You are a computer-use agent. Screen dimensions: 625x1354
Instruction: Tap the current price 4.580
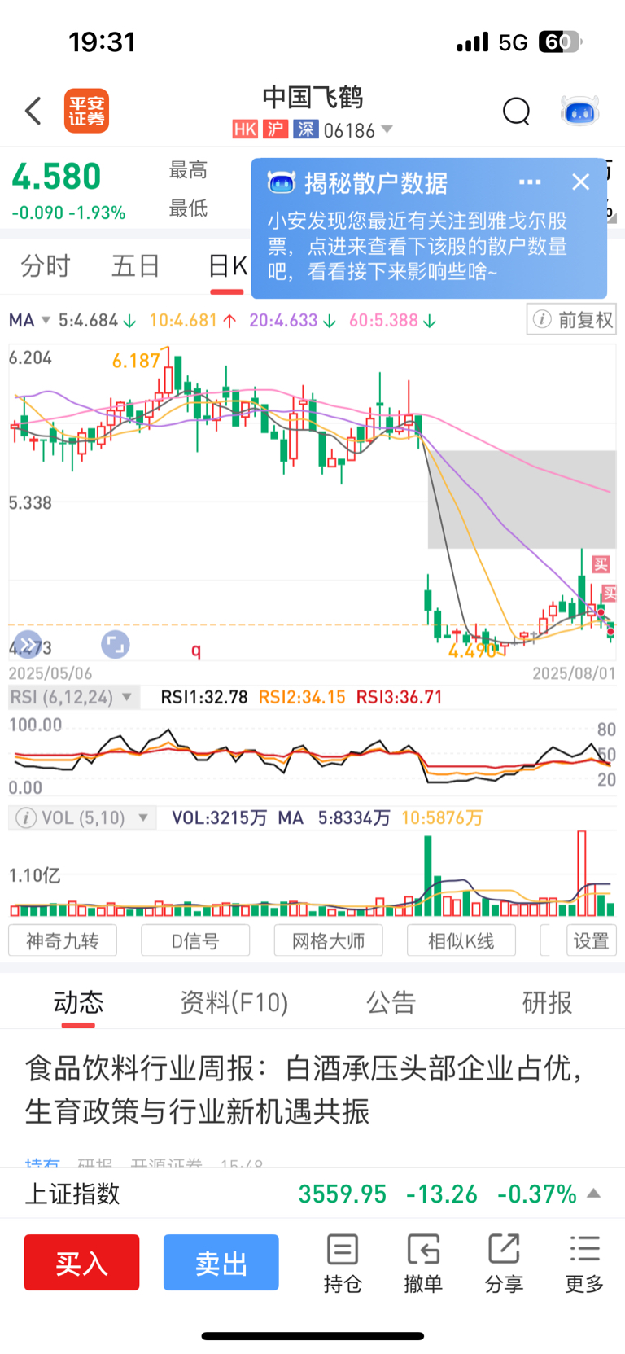pos(57,177)
